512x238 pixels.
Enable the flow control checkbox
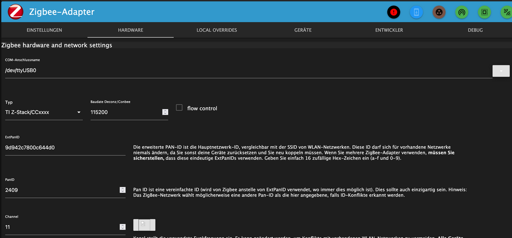click(179, 108)
